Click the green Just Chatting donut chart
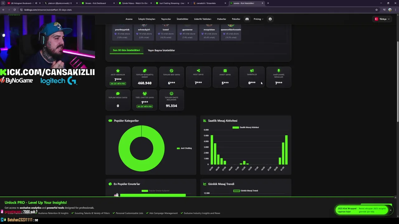The image size is (399, 224). coord(142,148)
